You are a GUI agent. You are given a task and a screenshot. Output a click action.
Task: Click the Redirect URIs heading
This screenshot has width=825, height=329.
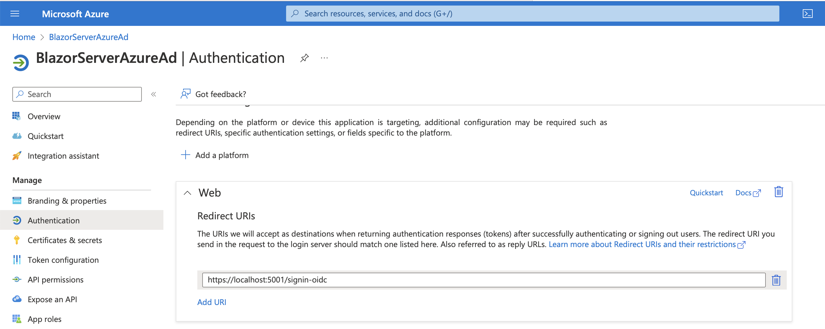tap(226, 216)
